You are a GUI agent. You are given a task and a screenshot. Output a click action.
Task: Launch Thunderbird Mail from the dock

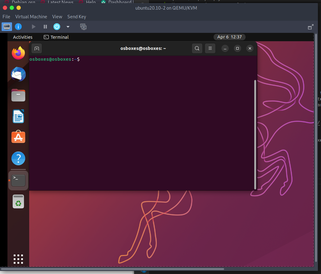[18, 74]
